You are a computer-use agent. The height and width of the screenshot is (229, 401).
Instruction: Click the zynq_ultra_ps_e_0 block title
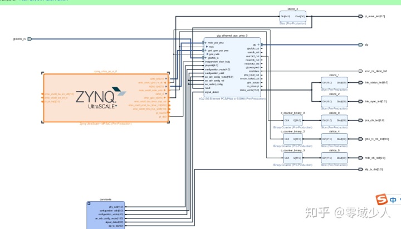[x=105, y=72]
